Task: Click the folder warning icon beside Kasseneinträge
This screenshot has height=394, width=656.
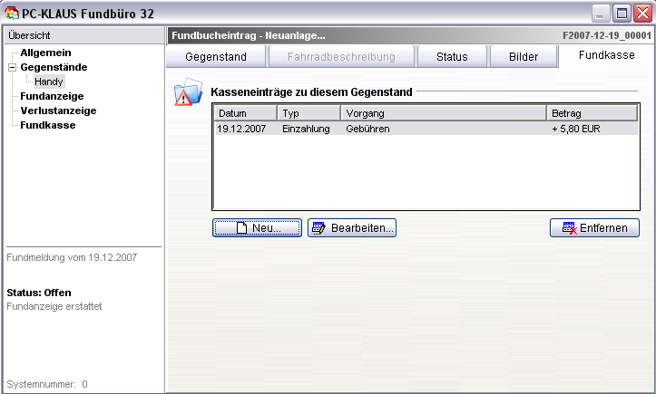Action: [x=188, y=92]
